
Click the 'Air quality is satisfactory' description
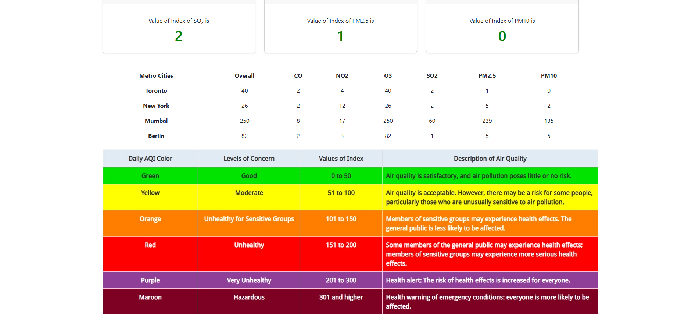pos(490,176)
